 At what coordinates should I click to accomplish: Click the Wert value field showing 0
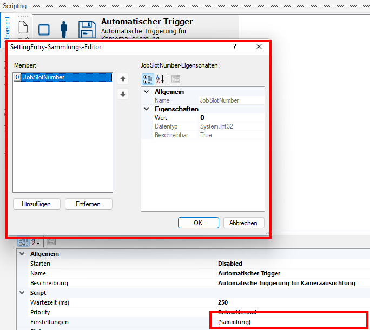tap(231, 118)
